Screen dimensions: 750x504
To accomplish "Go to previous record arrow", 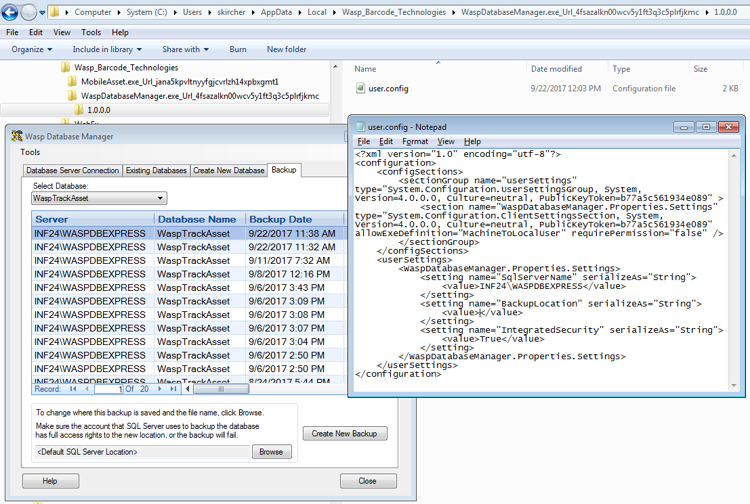I will point(87,389).
